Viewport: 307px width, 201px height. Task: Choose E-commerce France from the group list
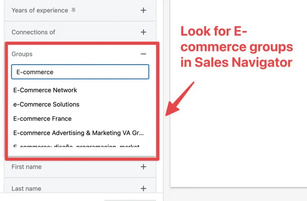click(x=42, y=119)
